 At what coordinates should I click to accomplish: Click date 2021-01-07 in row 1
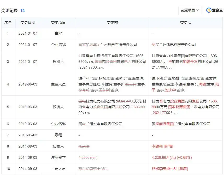(x=28, y=33)
